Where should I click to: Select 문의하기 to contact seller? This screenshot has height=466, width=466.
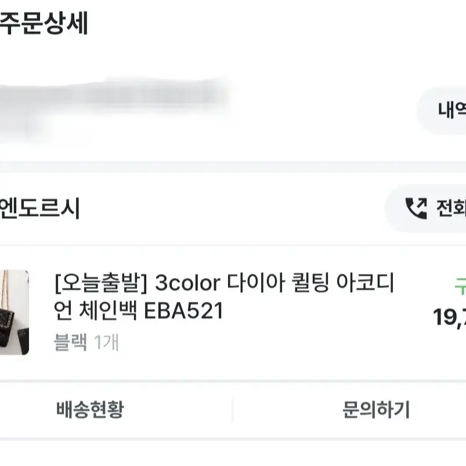[376, 409]
